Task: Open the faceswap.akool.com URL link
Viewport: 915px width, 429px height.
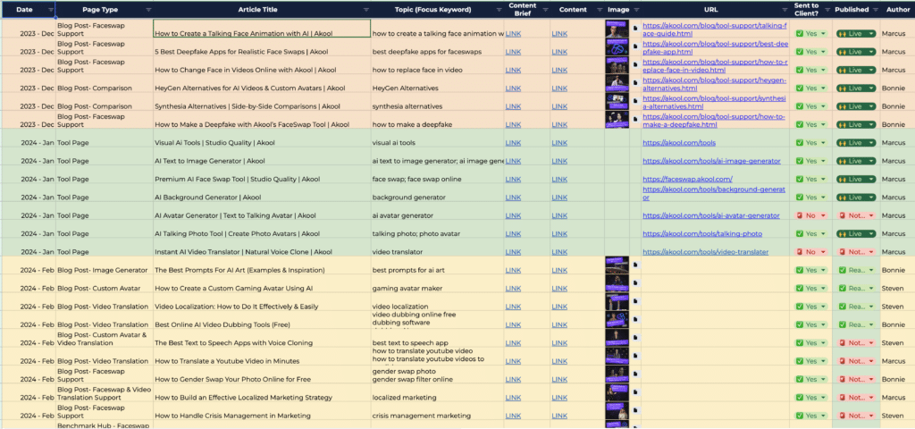Action: pos(687,179)
